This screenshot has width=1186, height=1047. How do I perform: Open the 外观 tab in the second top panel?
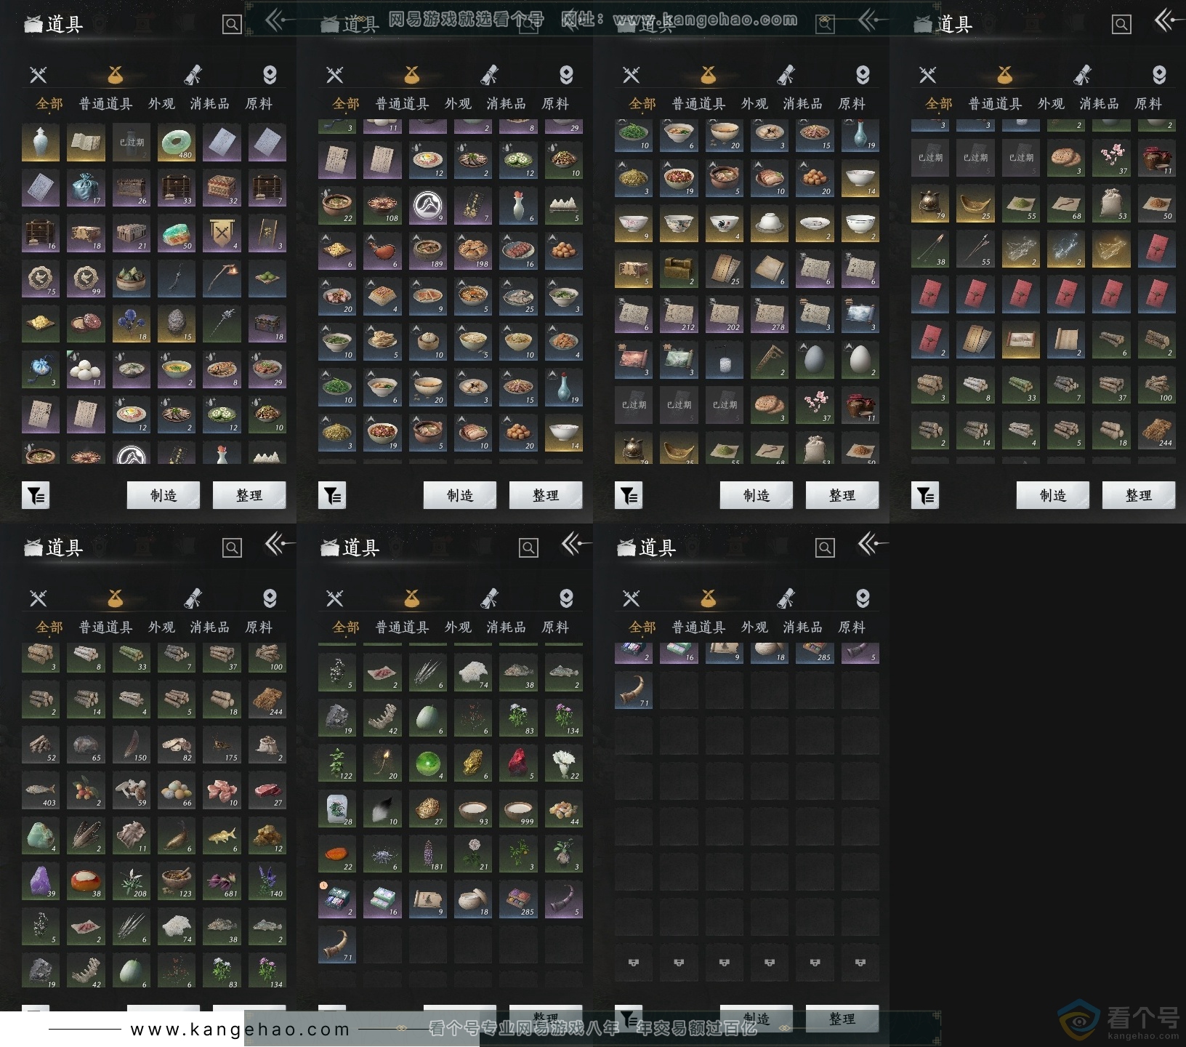[458, 104]
